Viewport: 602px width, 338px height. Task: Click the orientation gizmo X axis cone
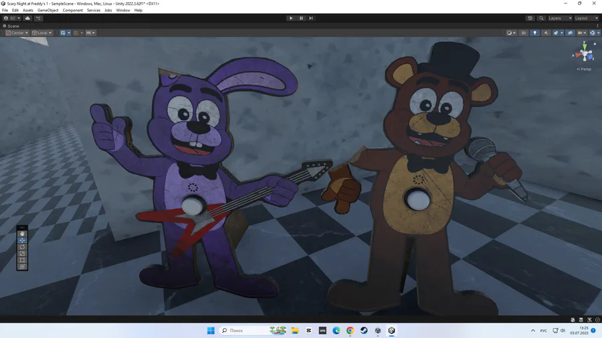point(578,55)
